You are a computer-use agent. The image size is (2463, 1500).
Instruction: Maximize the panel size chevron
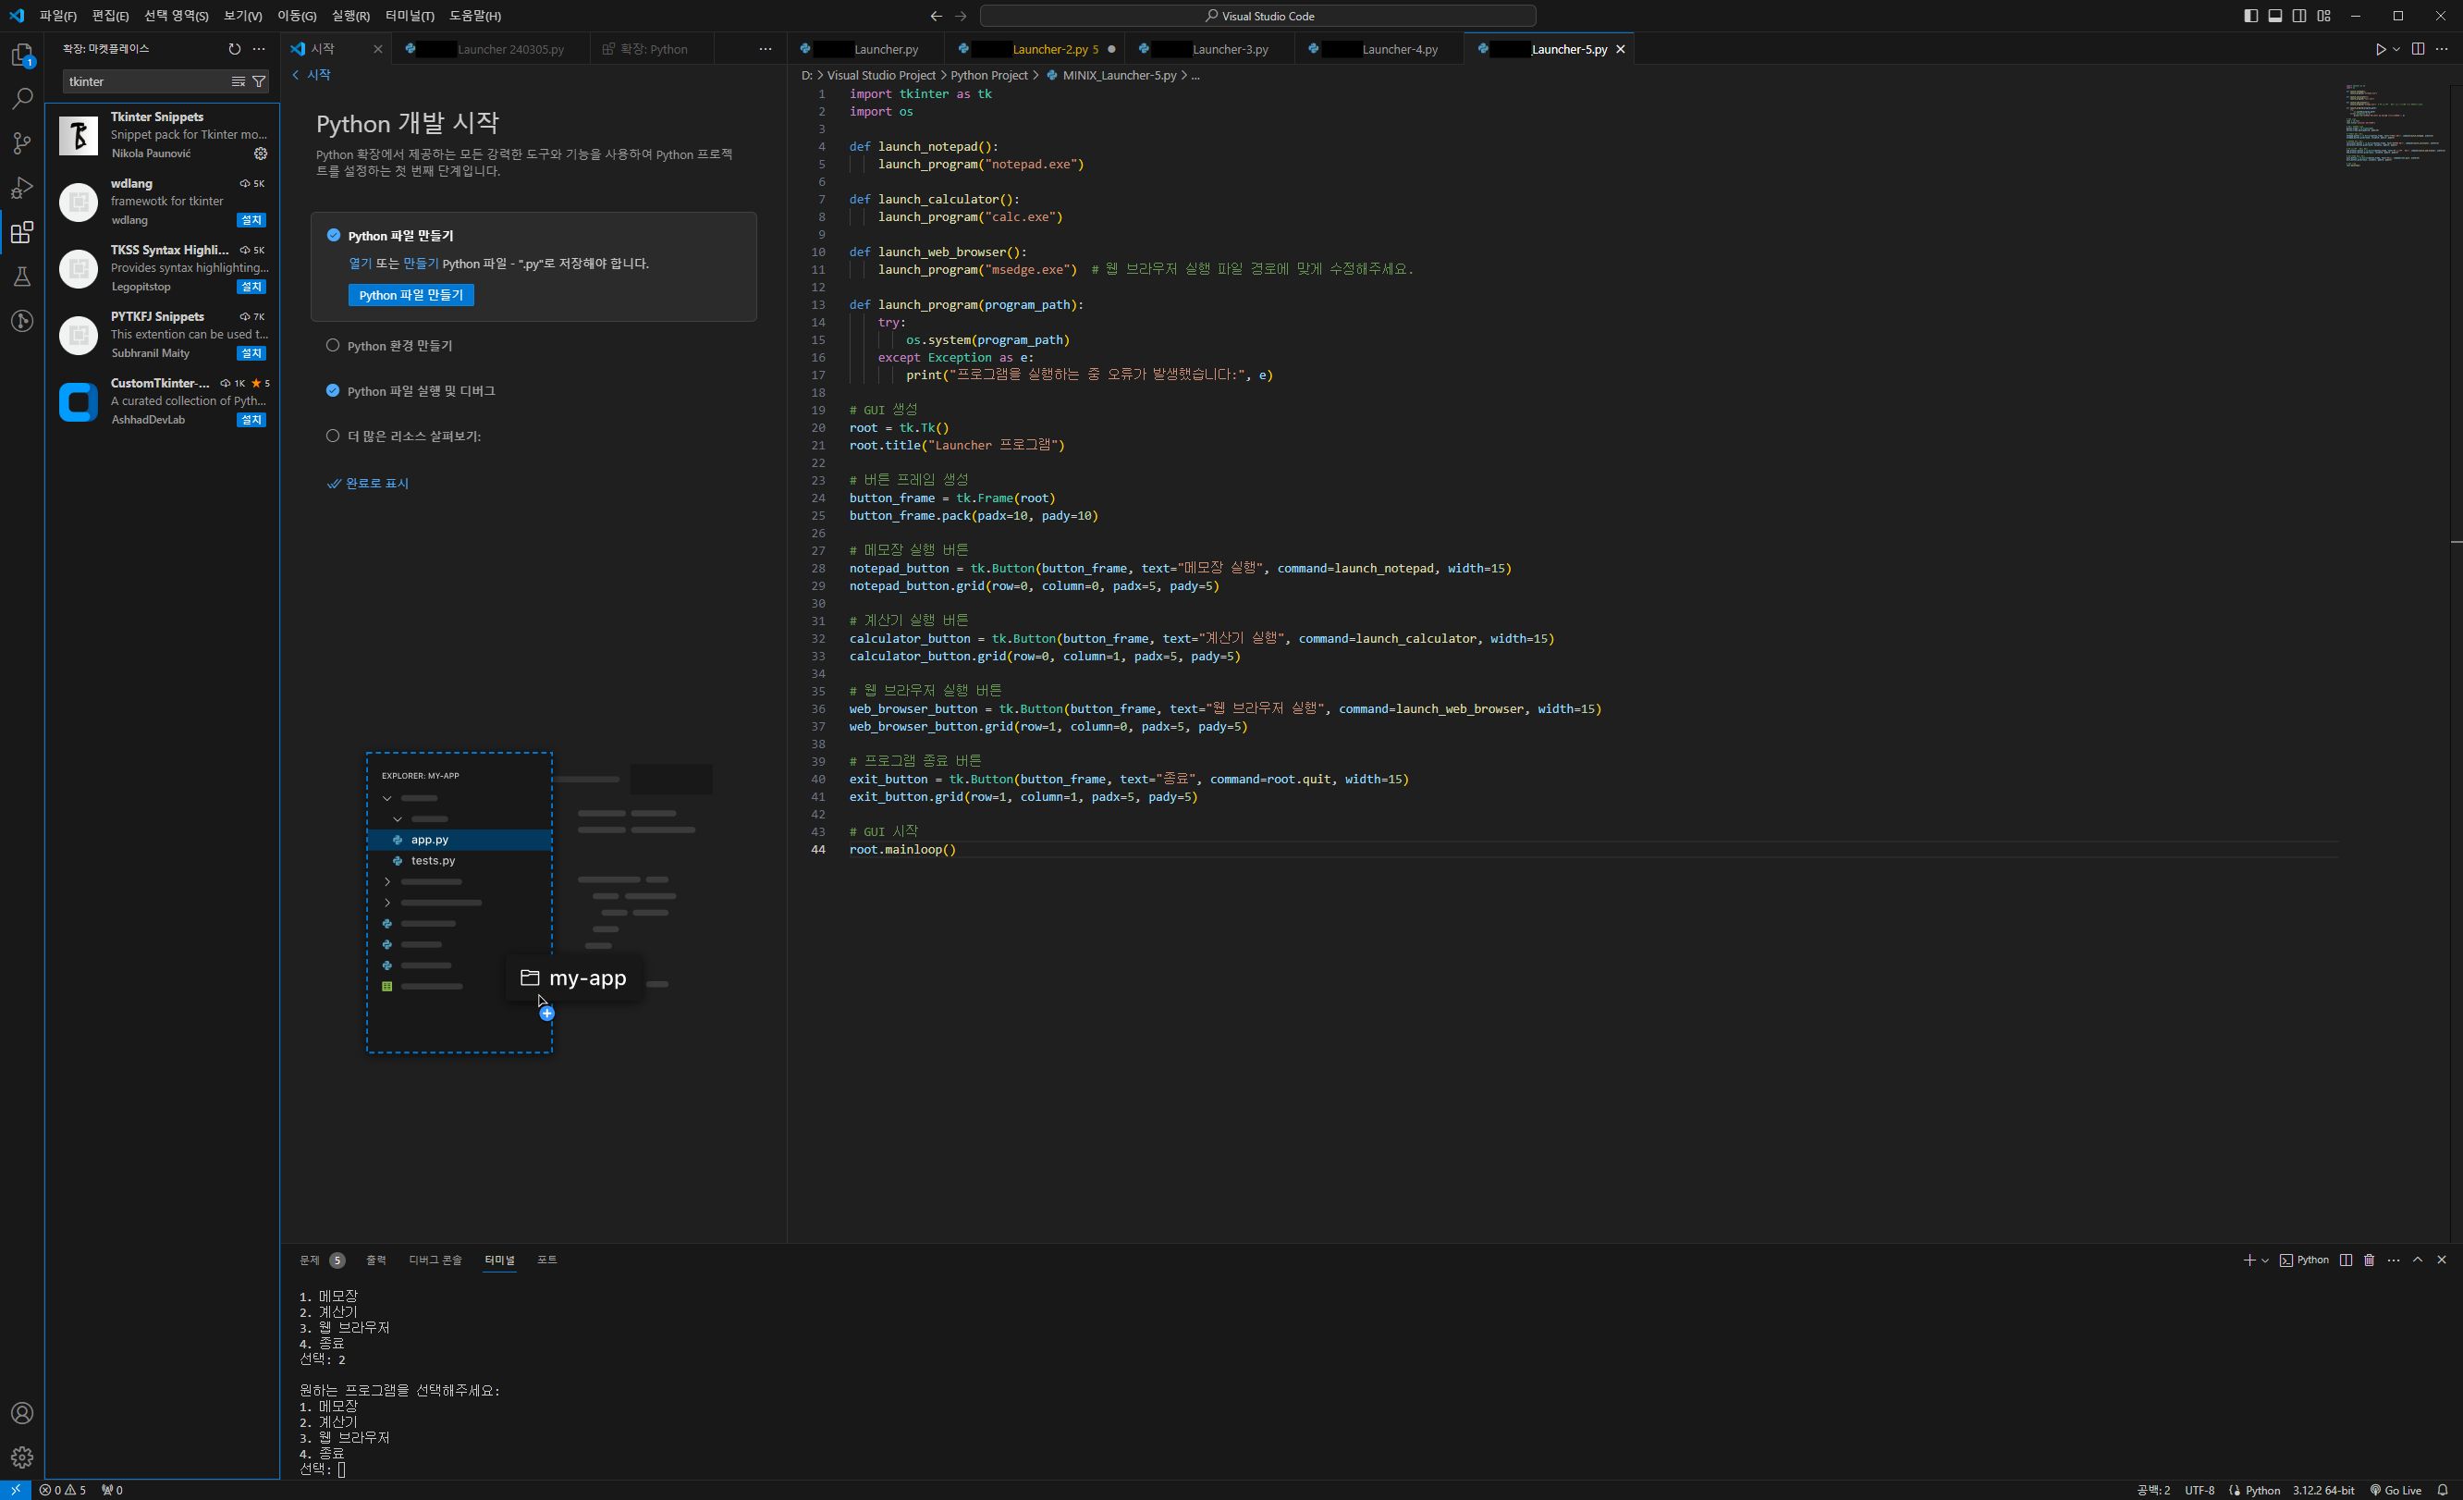2418,1260
